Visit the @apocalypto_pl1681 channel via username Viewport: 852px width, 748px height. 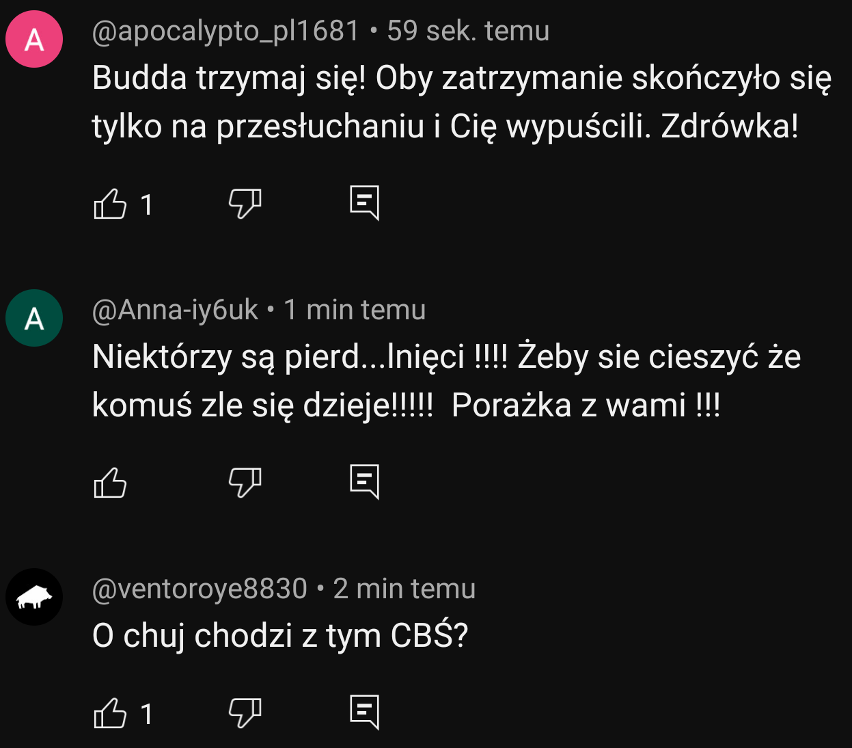tap(225, 31)
